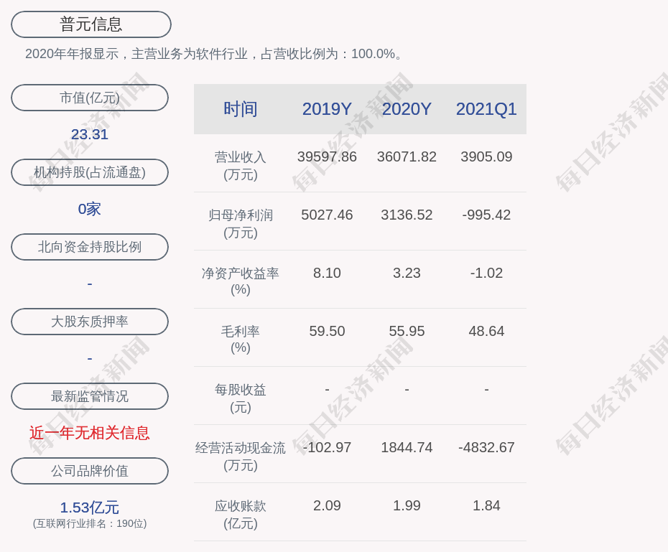The height and width of the screenshot is (552, 668).
Task: Click the 普元信息 company name button
Action: coord(90,24)
